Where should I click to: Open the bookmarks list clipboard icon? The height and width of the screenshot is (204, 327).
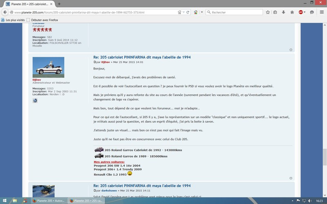(x=275, y=12)
